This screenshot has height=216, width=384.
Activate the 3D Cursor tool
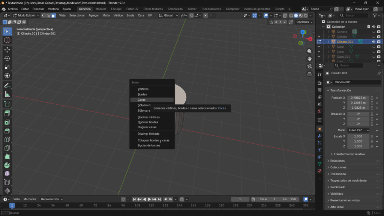tap(7, 40)
